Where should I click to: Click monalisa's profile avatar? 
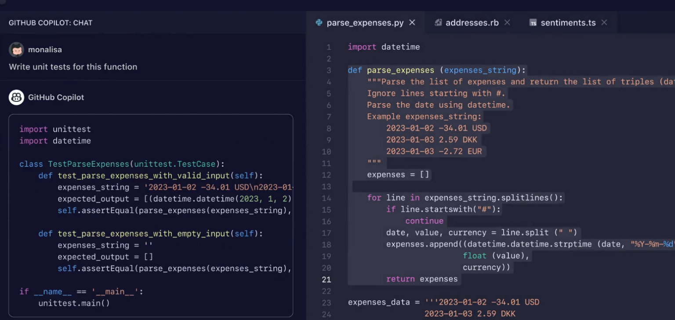16,49
